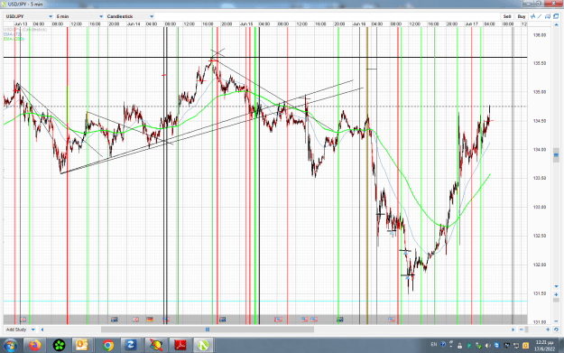The width and height of the screenshot is (564, 353).
Task: Click the 133.00 price axis label
Action: coord(539,208)
